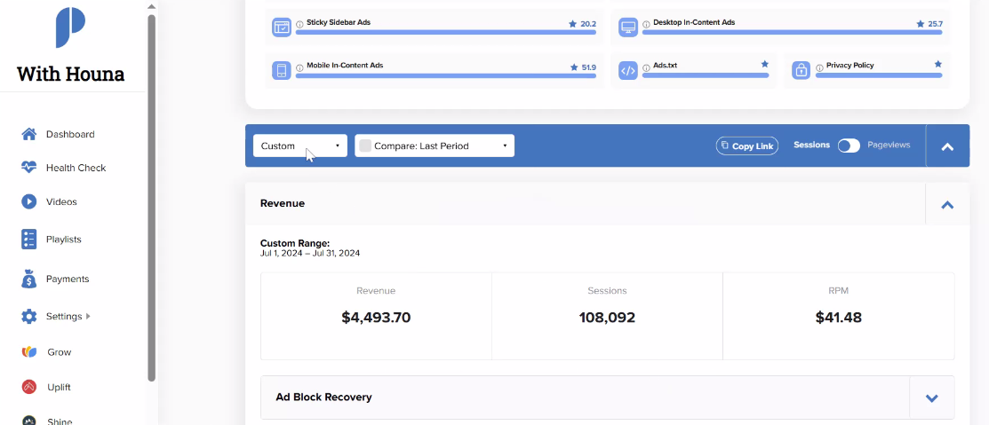This screenshot has width=989, height=425.
Task: Click the Ads.txt code icon
Action: pos(627,70)
